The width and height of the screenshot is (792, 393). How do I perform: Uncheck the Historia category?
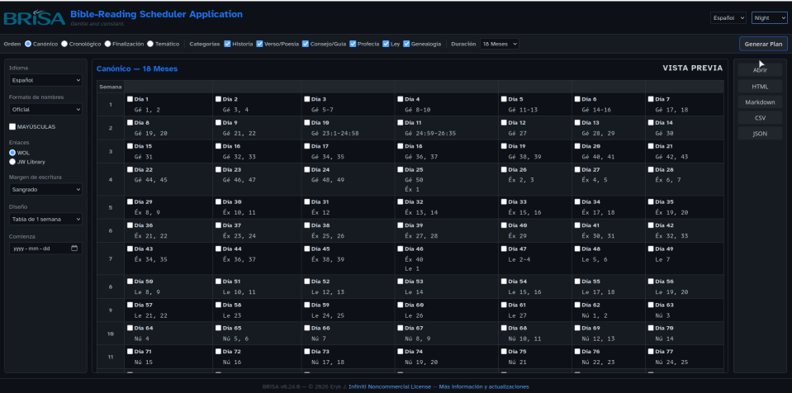point(227,44)
